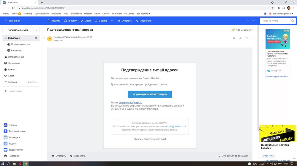Archive email with В архив button

coord(101,21)
